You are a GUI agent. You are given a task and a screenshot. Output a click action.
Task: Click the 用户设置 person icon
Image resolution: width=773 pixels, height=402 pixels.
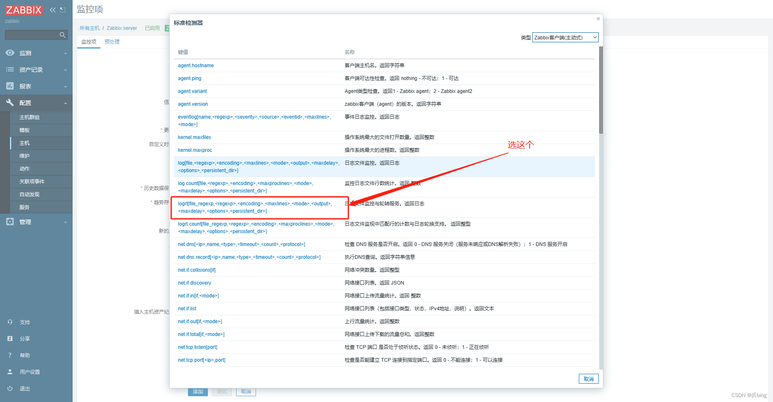coord(10,372)
